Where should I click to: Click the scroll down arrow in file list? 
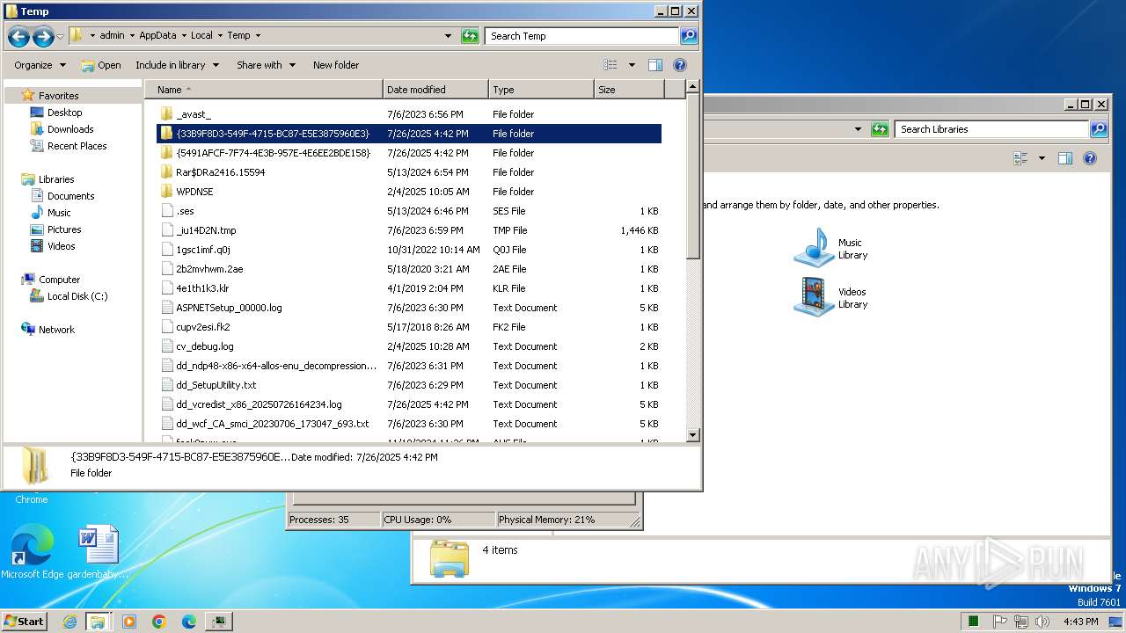(x=692, y=435)
